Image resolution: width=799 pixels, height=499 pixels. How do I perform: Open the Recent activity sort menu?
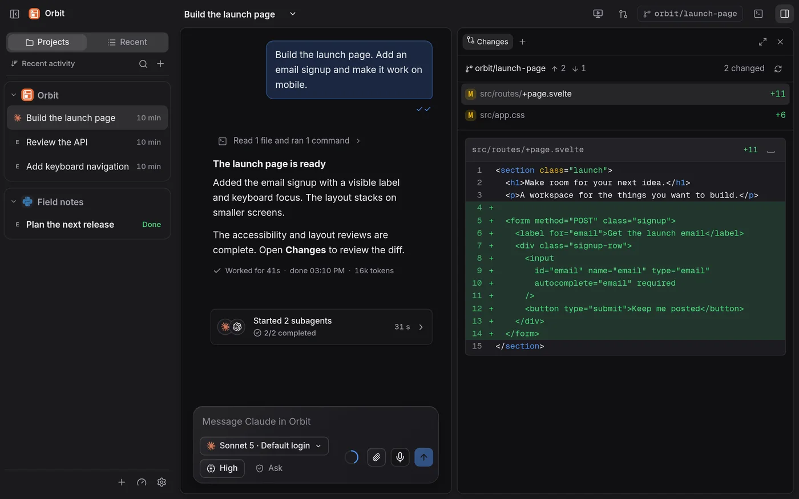coord(43,64)
